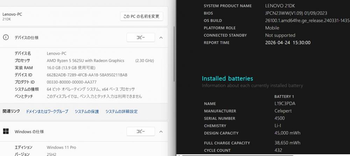The image size is (350, 156).
Task: Select product ID 00330-80000-00000-AA377
Action: click(72, 82)
